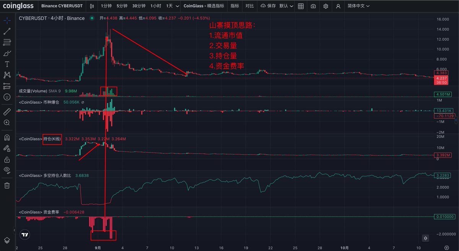Click the CYBERUSDT · 4小时 · Binance title
Viewport: 459px width, 251px height.
coord(52,18)
